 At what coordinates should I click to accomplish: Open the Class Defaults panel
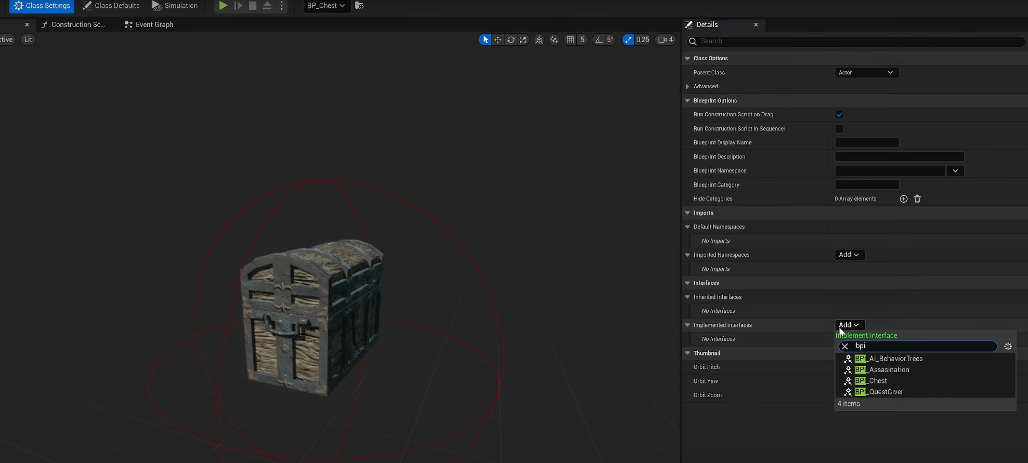coord(111,6)
